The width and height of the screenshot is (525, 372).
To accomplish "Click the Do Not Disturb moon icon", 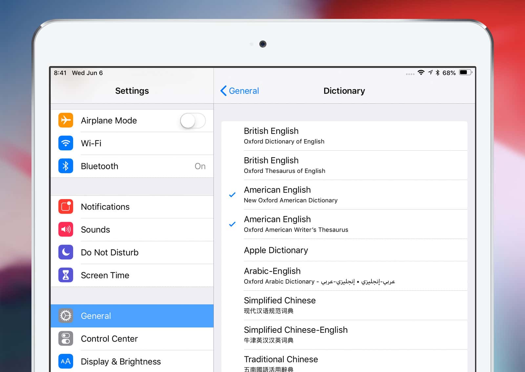I will [65, 252].
